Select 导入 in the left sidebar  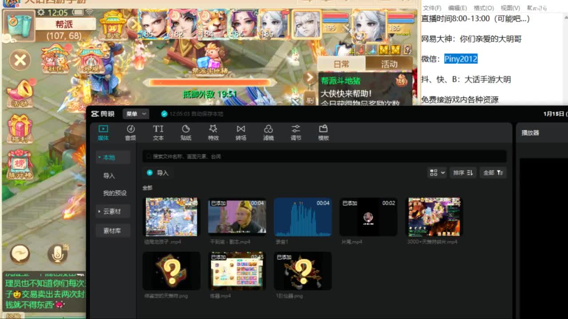109,176
